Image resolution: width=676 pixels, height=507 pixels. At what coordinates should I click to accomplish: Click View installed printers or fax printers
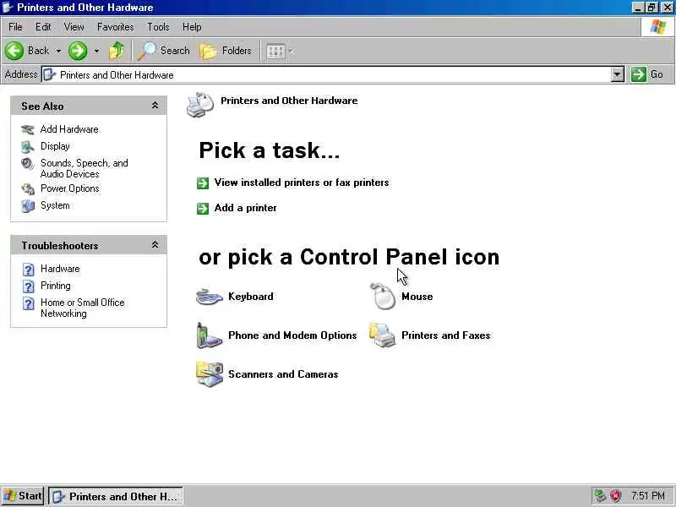pyautogui.click(x=302, y=183)
